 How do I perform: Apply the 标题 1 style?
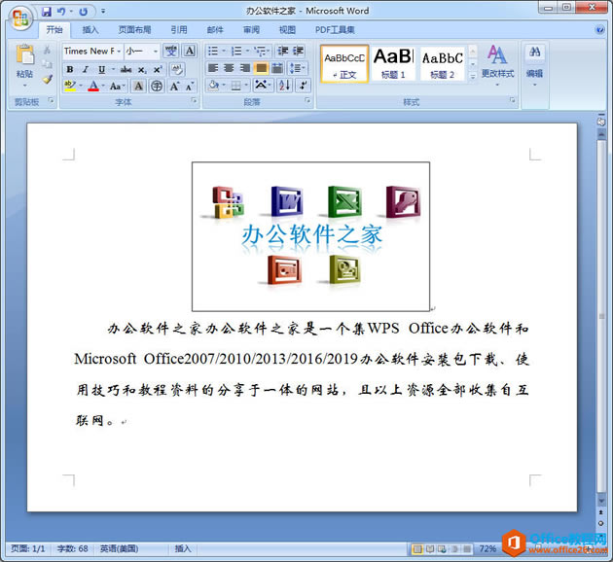pyautogui.click(x=393, y=64)
